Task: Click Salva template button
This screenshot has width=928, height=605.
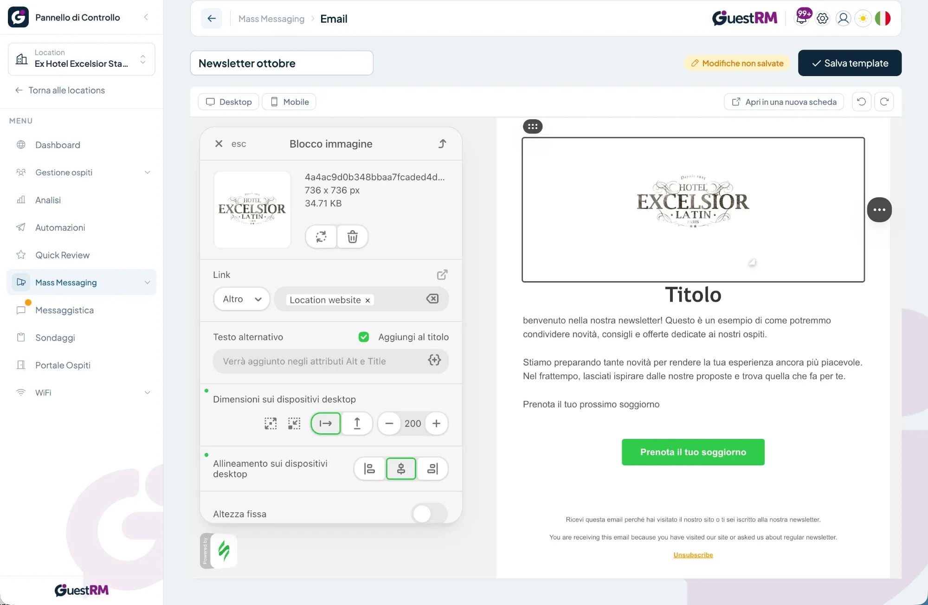Action: click(850, 63)
